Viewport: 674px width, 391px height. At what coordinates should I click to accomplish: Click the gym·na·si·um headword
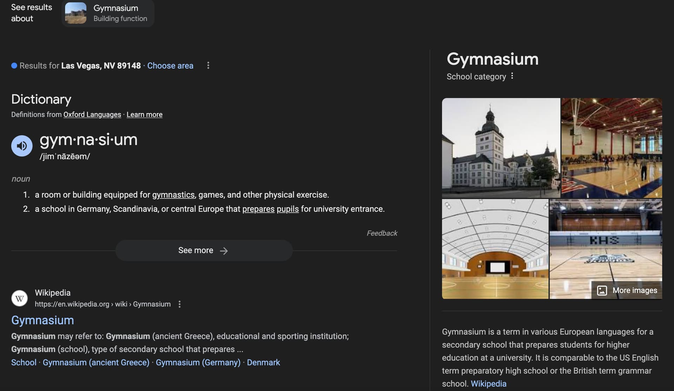tap(88, 140)
